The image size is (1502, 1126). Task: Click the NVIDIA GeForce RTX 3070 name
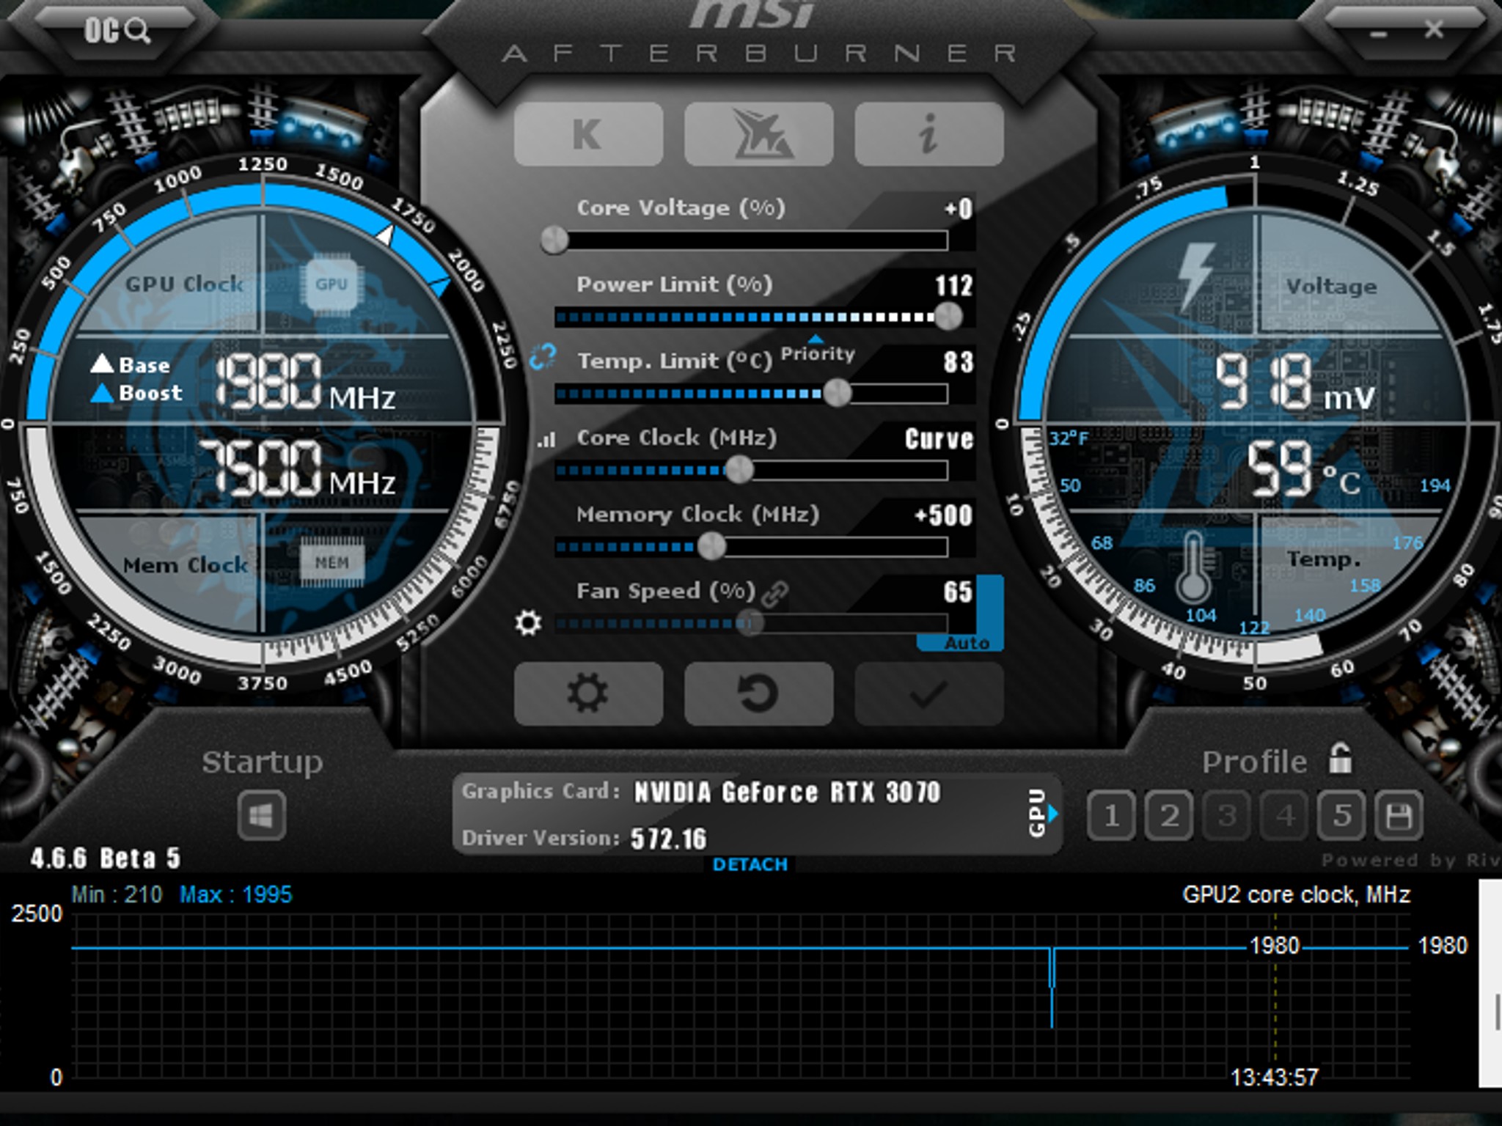coord(786,792)
